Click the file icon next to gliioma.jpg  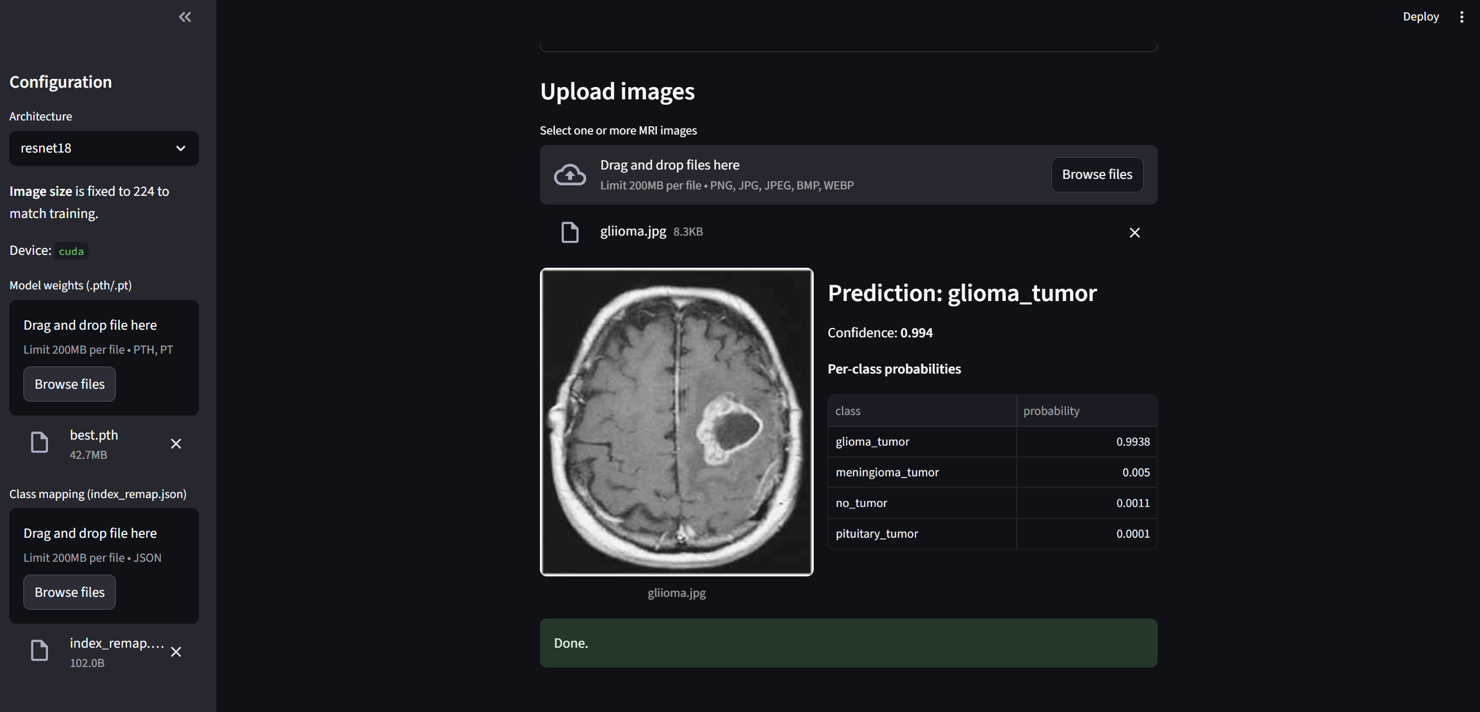coord(569,231)
